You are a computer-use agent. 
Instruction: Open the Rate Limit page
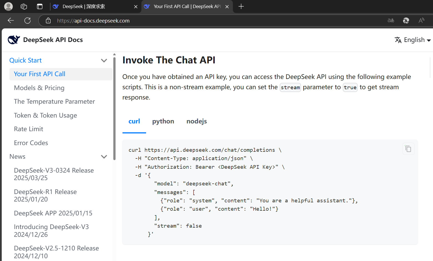pyautogui.click(x=29, y=129)
